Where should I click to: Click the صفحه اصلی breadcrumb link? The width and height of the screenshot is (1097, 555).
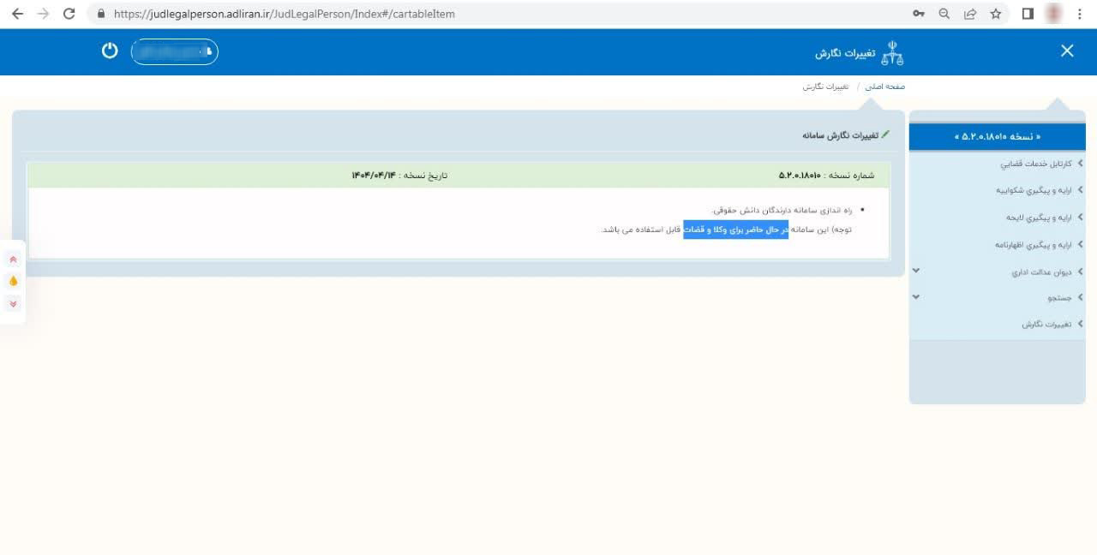point(884,87)
